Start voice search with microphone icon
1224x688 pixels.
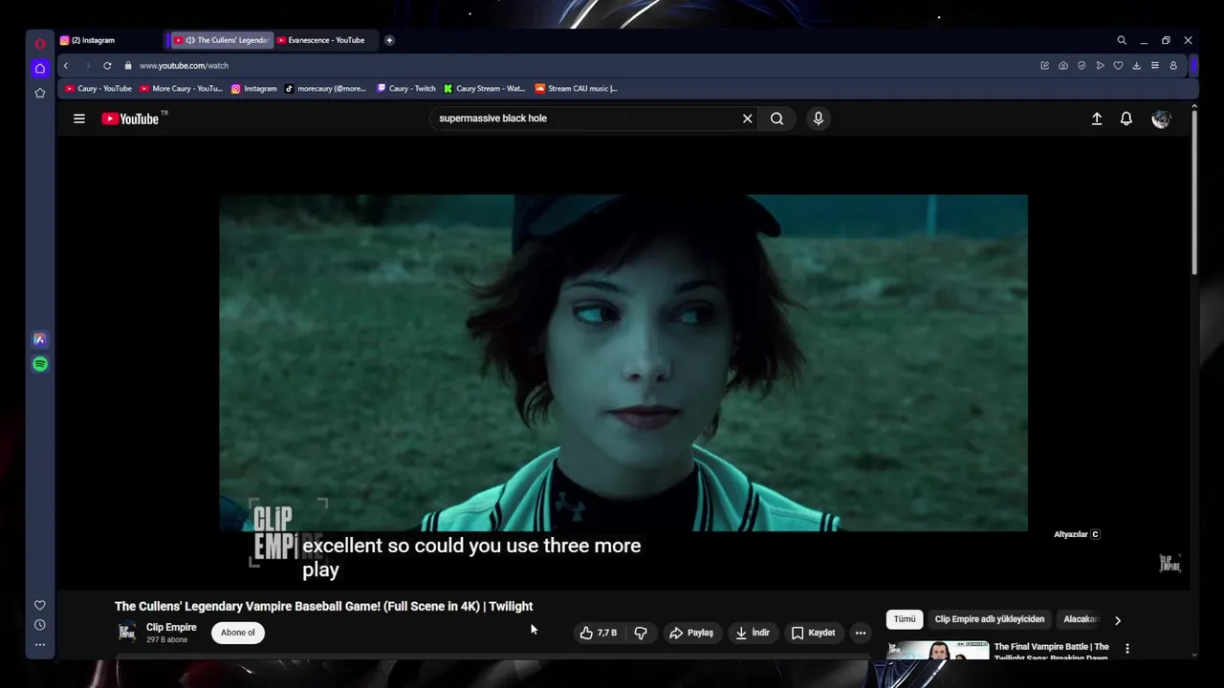pos(818,118)
